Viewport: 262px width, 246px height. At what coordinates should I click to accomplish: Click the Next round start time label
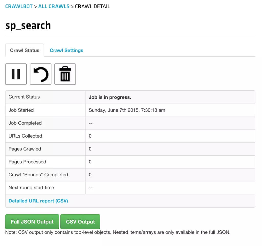pos(31,188)
